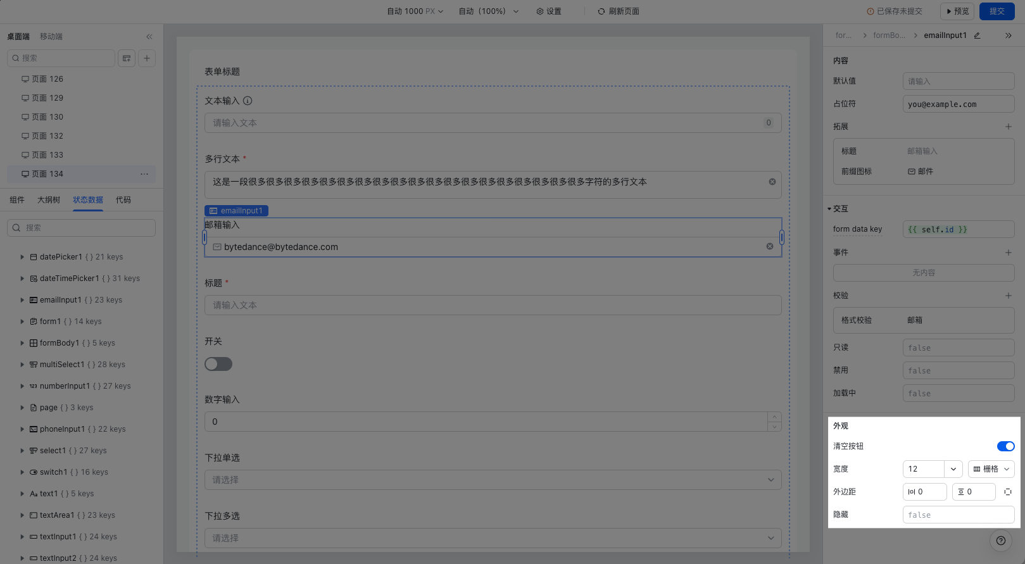Expand multiSelect1 state node

(x=22, y=365)
